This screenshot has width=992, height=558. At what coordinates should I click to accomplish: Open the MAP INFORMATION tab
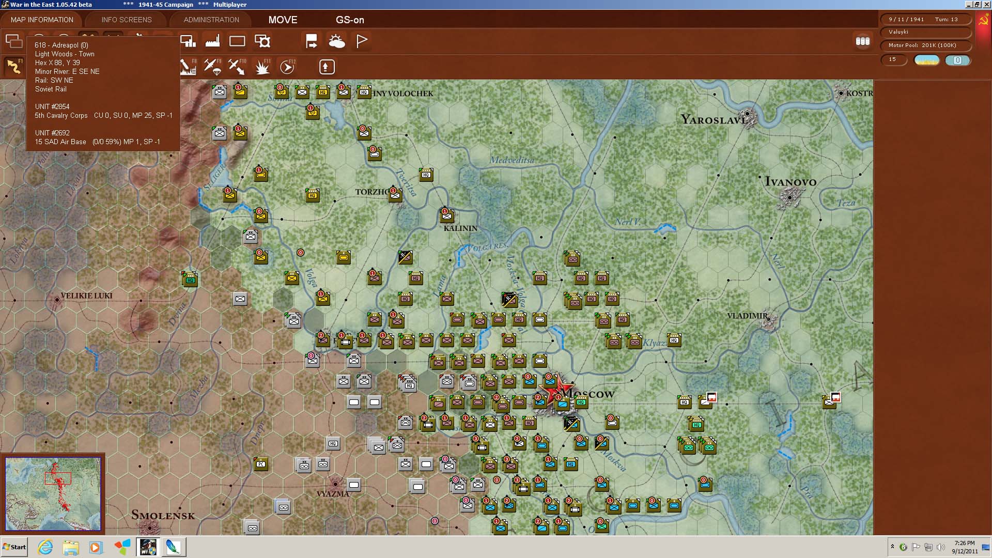(42, 20)
